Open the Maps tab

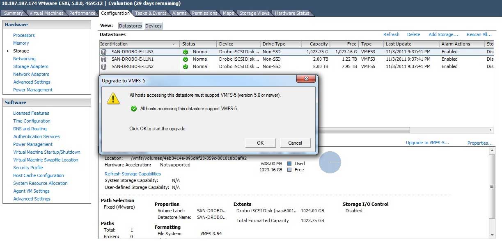tap(229, 13)
